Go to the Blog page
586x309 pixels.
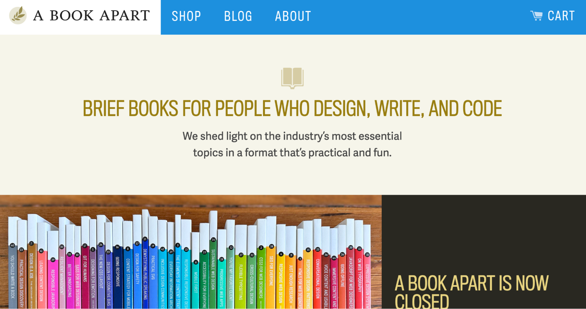(238, 16)
